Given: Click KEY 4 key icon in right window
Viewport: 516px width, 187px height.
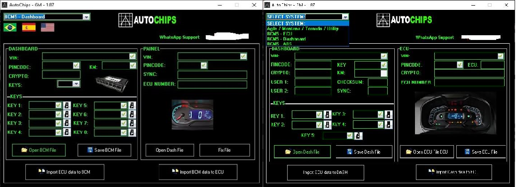Looking at the screenshot, I should point(389,125).
